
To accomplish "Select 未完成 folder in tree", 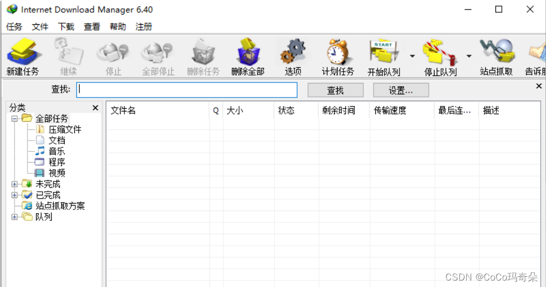I will tap(48, 184).
